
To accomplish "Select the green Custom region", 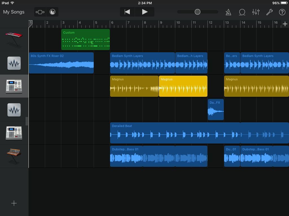I will pyautogui.click(x=85, y=40).
